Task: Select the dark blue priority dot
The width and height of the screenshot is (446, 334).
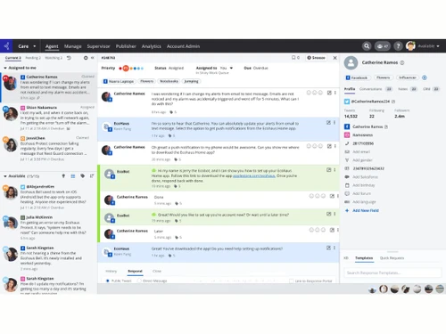Action: [x=135, y=69]
